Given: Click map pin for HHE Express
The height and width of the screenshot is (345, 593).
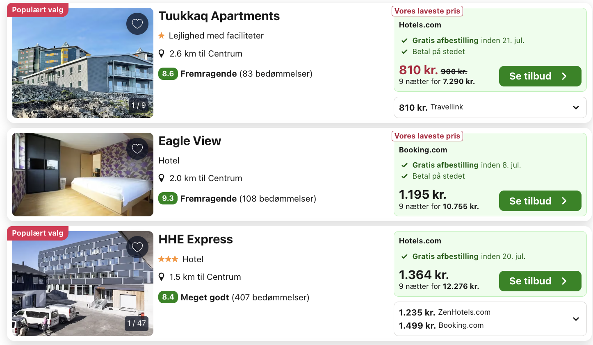Looking at the screenshot, I should click(162, 277).
